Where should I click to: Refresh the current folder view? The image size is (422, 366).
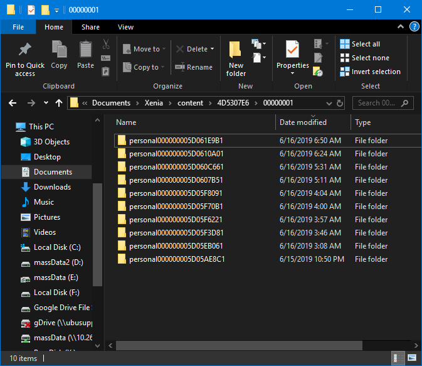pos(340,103)
